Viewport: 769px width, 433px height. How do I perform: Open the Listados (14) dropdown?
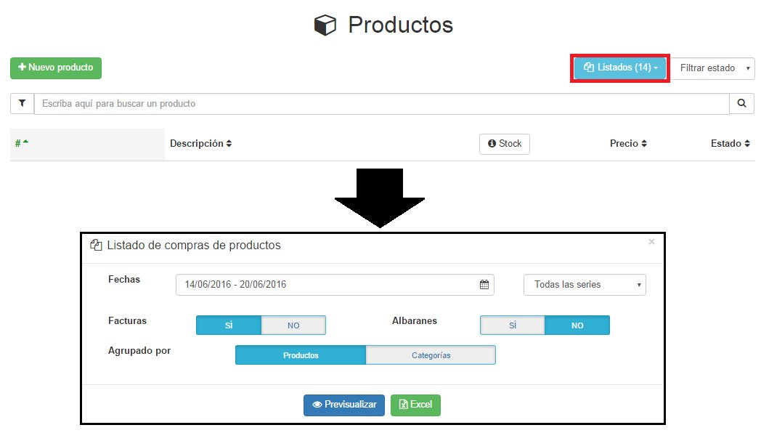click(x=620, y=68)
